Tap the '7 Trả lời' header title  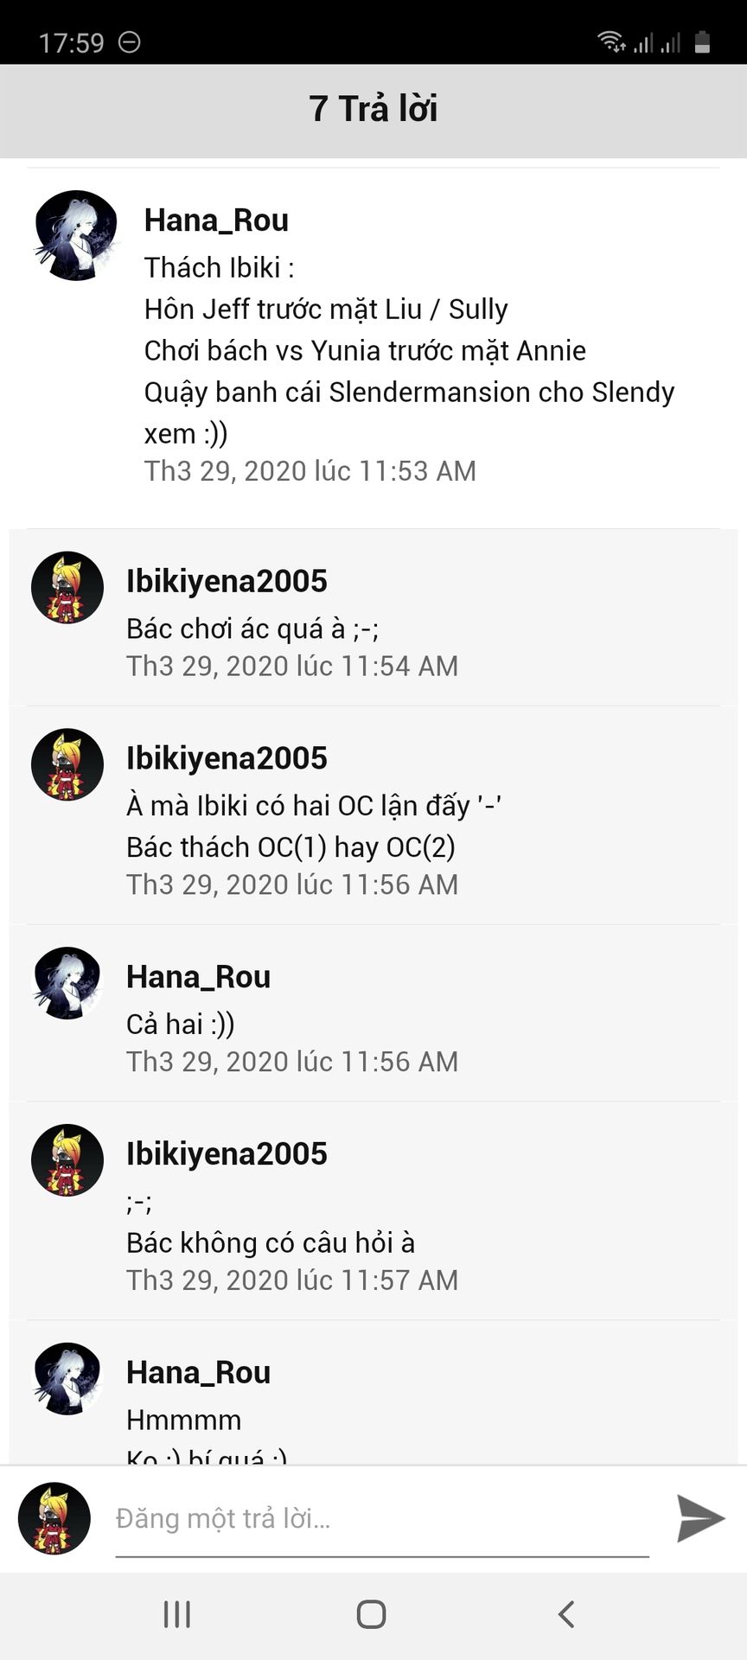tap(373, 109)
